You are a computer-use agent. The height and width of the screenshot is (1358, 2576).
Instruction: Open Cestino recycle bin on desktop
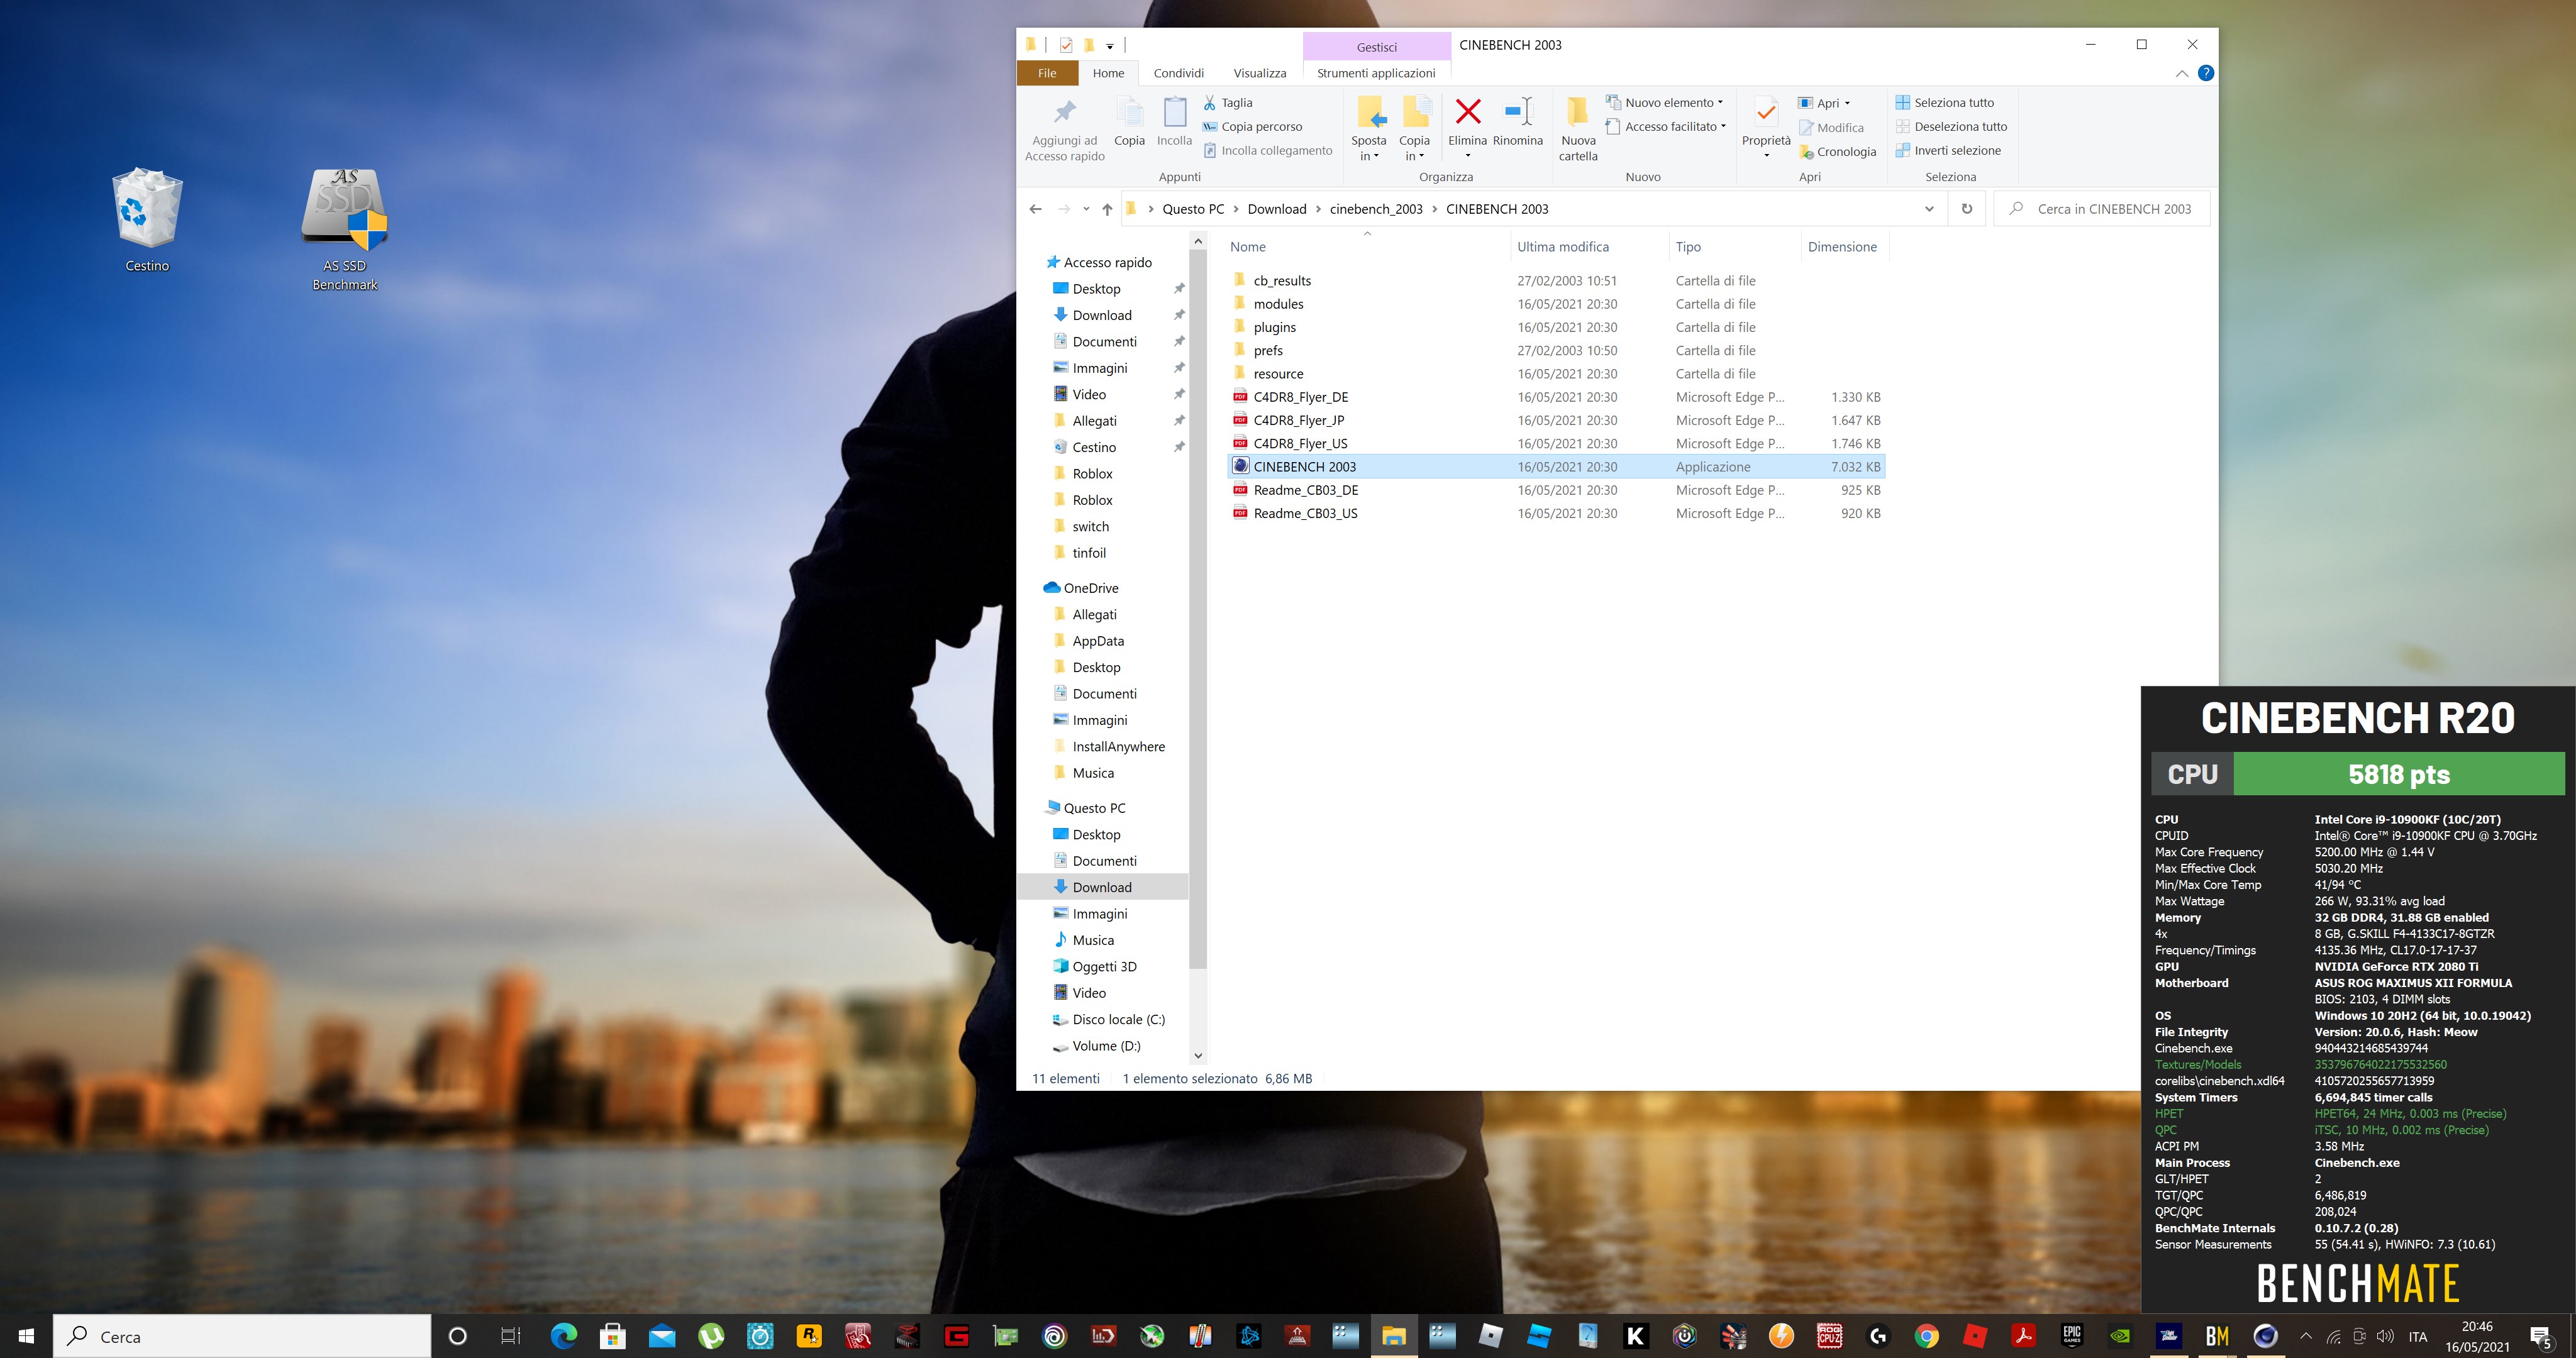(x=147, y=220)
